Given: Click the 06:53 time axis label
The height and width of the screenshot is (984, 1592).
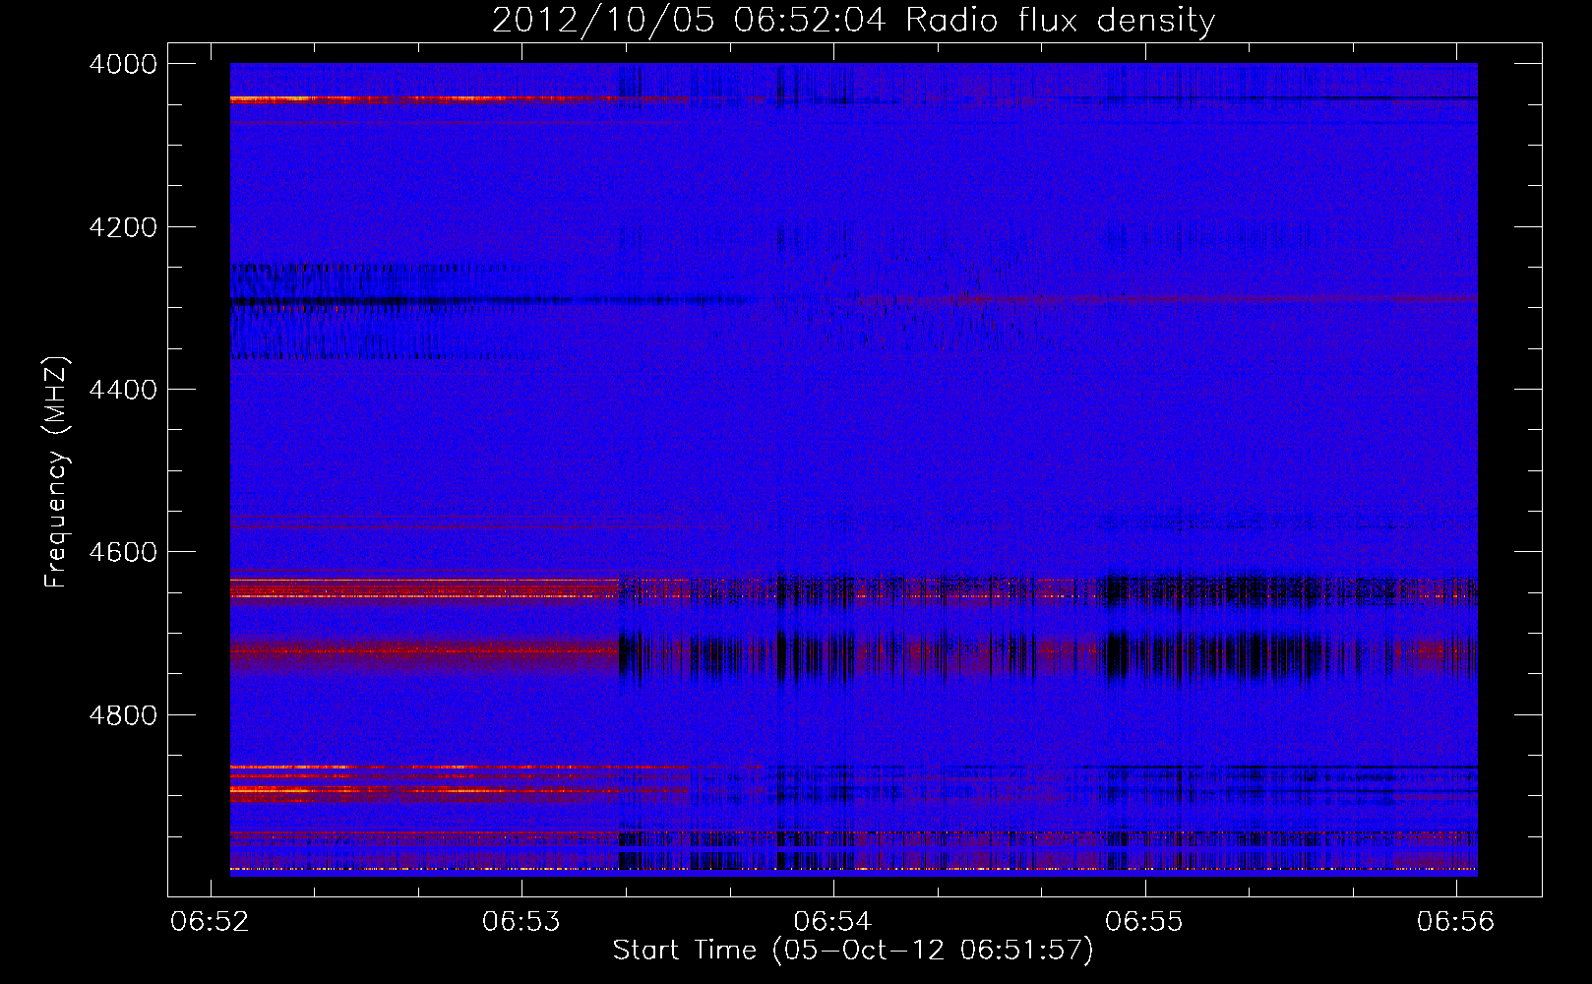Looking at the screenshot, I should [x=520, y=921].
